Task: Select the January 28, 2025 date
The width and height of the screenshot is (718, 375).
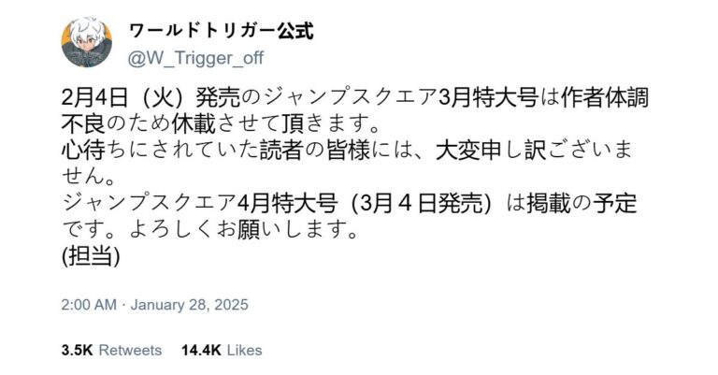Action: click(x=190, y=305)
